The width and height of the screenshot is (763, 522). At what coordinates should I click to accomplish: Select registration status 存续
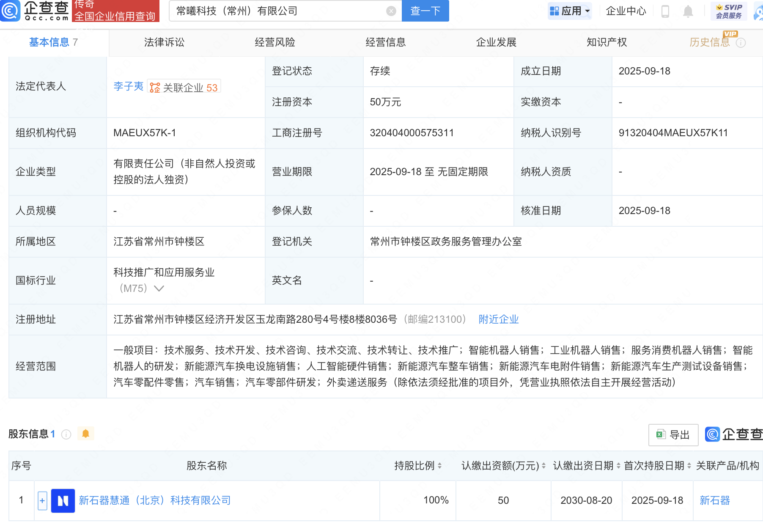[380, 71]
